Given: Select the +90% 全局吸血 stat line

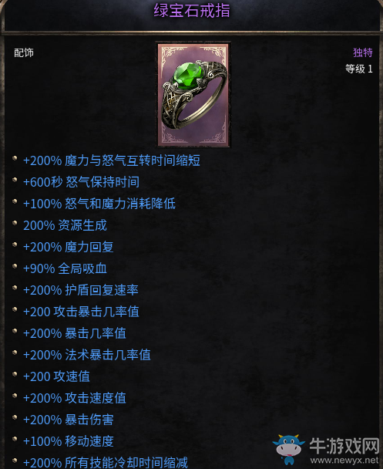Looking at the screenshot, I should [65, 268].
